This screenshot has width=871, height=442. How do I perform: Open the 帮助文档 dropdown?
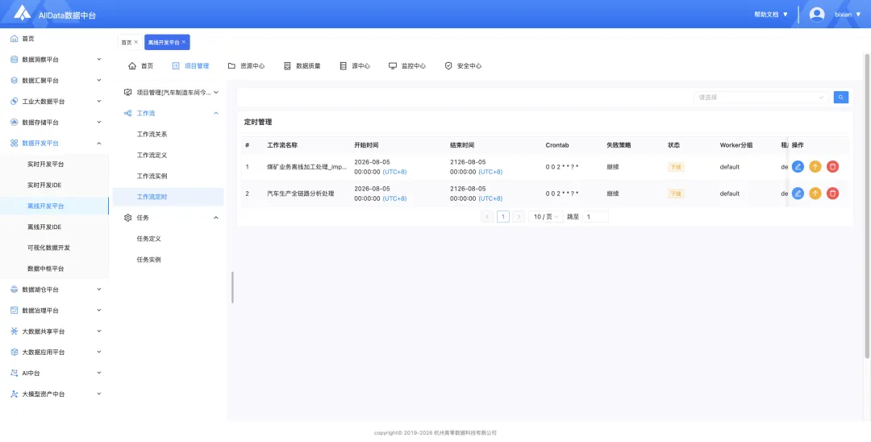(771, 15)
